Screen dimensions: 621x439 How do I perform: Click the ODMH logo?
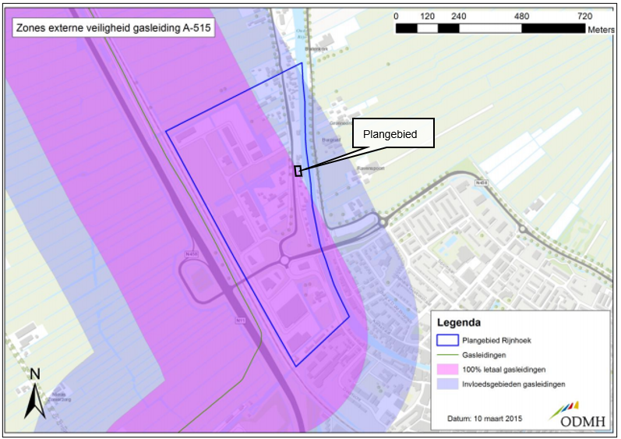[577, 415]
